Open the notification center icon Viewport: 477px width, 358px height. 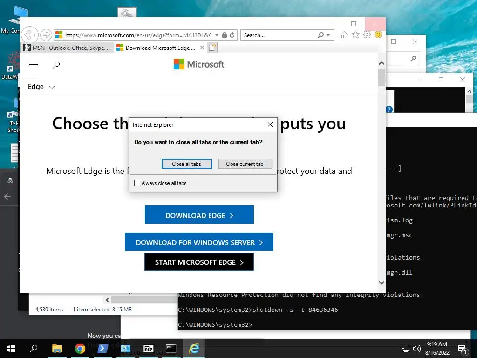tap(463, 349)
